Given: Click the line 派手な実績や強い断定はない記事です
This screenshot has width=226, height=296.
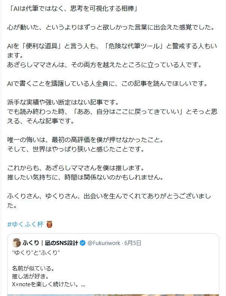Looking at the screenshot, I should 63,102.
